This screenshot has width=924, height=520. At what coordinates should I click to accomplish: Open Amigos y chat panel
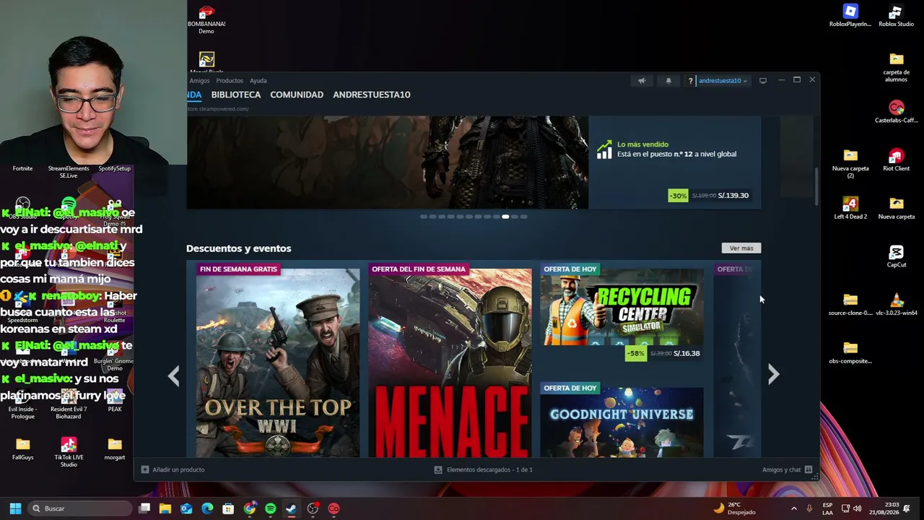[787, 470]
